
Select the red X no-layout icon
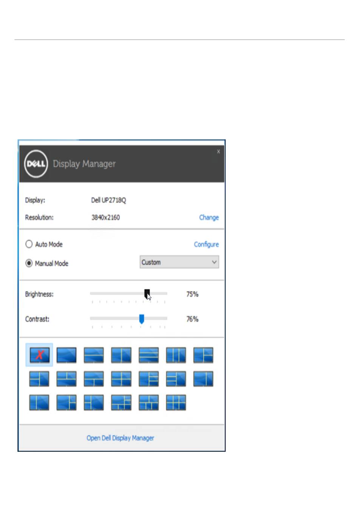coord(39,355)
